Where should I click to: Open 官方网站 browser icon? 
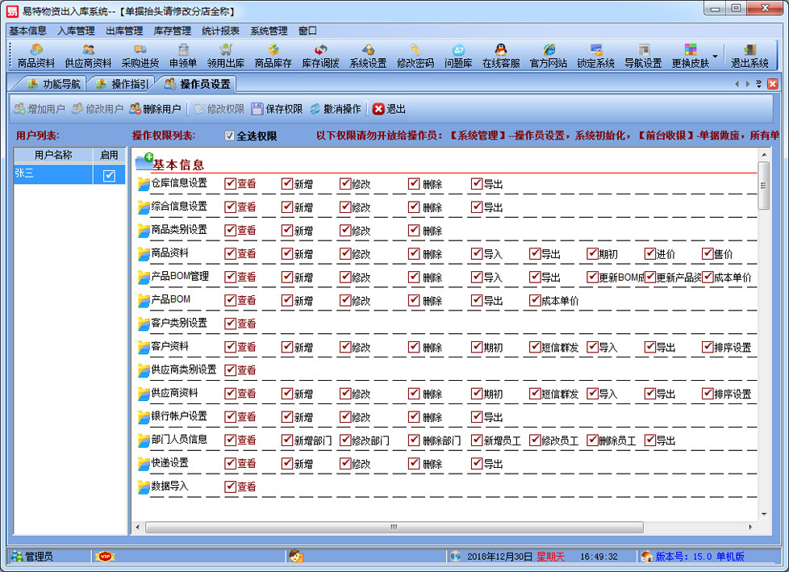coord(549,56)
